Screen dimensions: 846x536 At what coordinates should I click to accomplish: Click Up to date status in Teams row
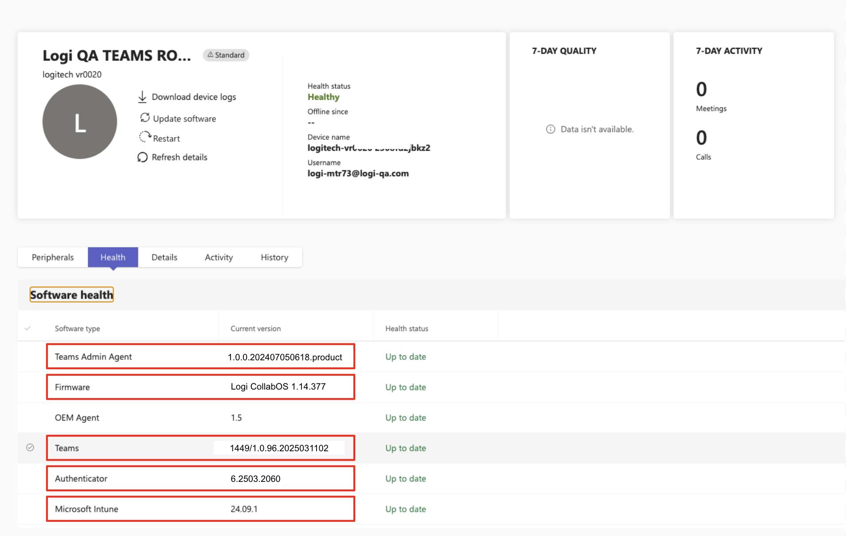(406, 448)
